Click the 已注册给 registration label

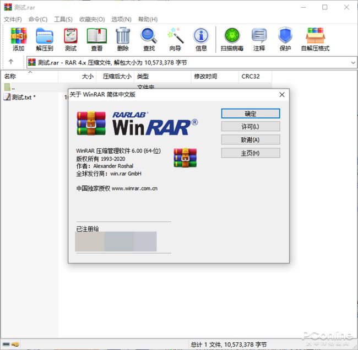tap(88, 229)
